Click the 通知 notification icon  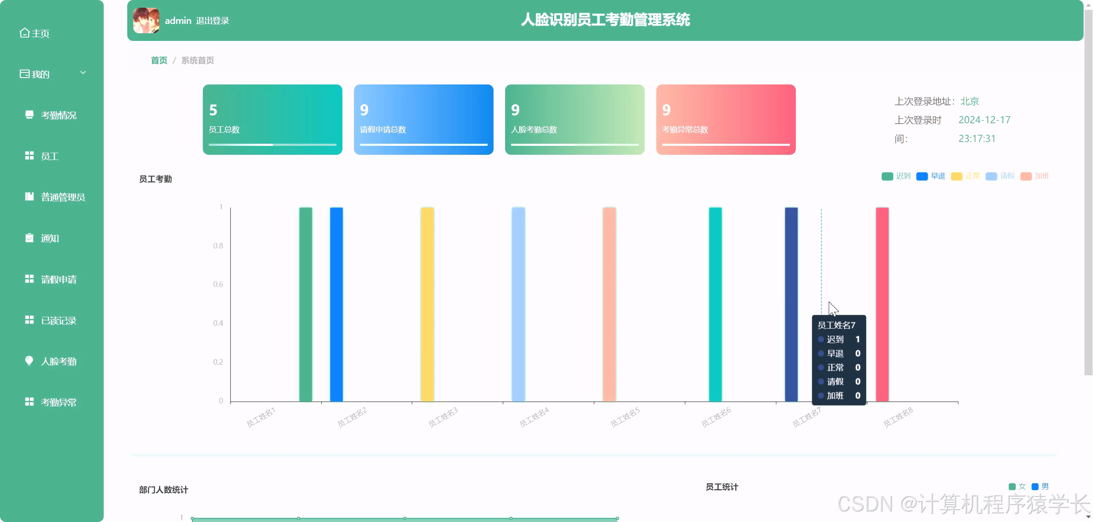[x=29, y=238]
